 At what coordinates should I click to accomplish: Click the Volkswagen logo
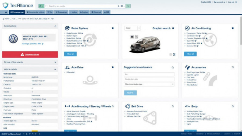[13, 39]
